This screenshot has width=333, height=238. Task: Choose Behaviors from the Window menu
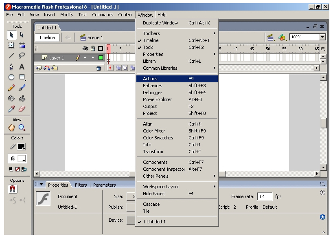[177, 86]
